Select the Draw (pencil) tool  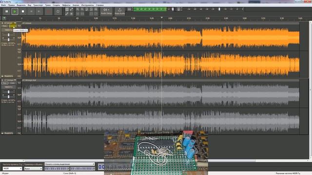67,14
